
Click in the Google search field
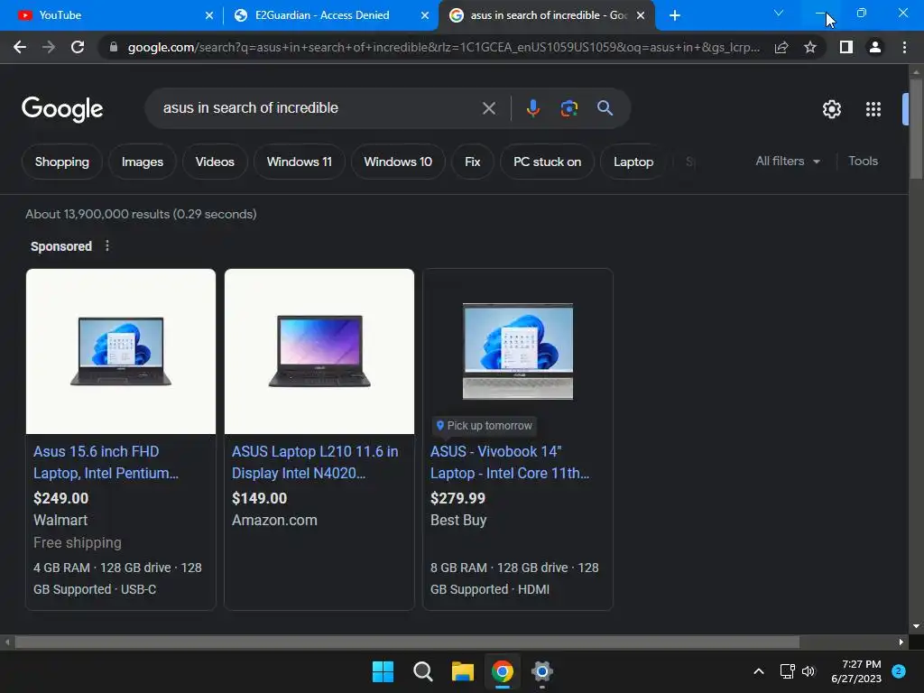319,108
